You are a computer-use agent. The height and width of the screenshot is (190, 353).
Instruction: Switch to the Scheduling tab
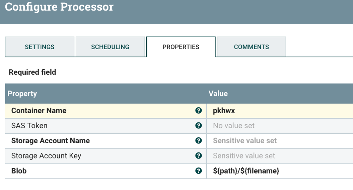pyautogui.click(x=110, y=47)
